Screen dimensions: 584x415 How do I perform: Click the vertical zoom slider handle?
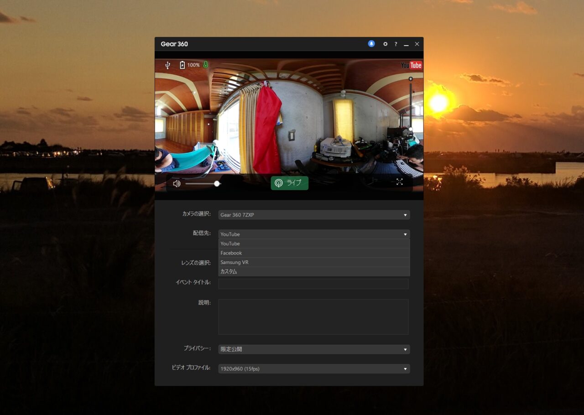coord(411,130)
